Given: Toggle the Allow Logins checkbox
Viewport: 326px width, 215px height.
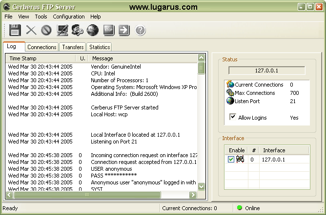Looking at the screenshot, I should click(x=233, y=117).
